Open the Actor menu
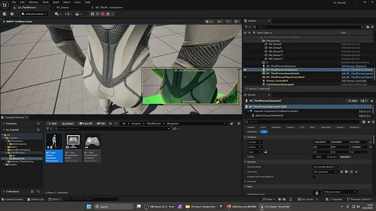Screen dimensions: 376x211 pos(77,2)
